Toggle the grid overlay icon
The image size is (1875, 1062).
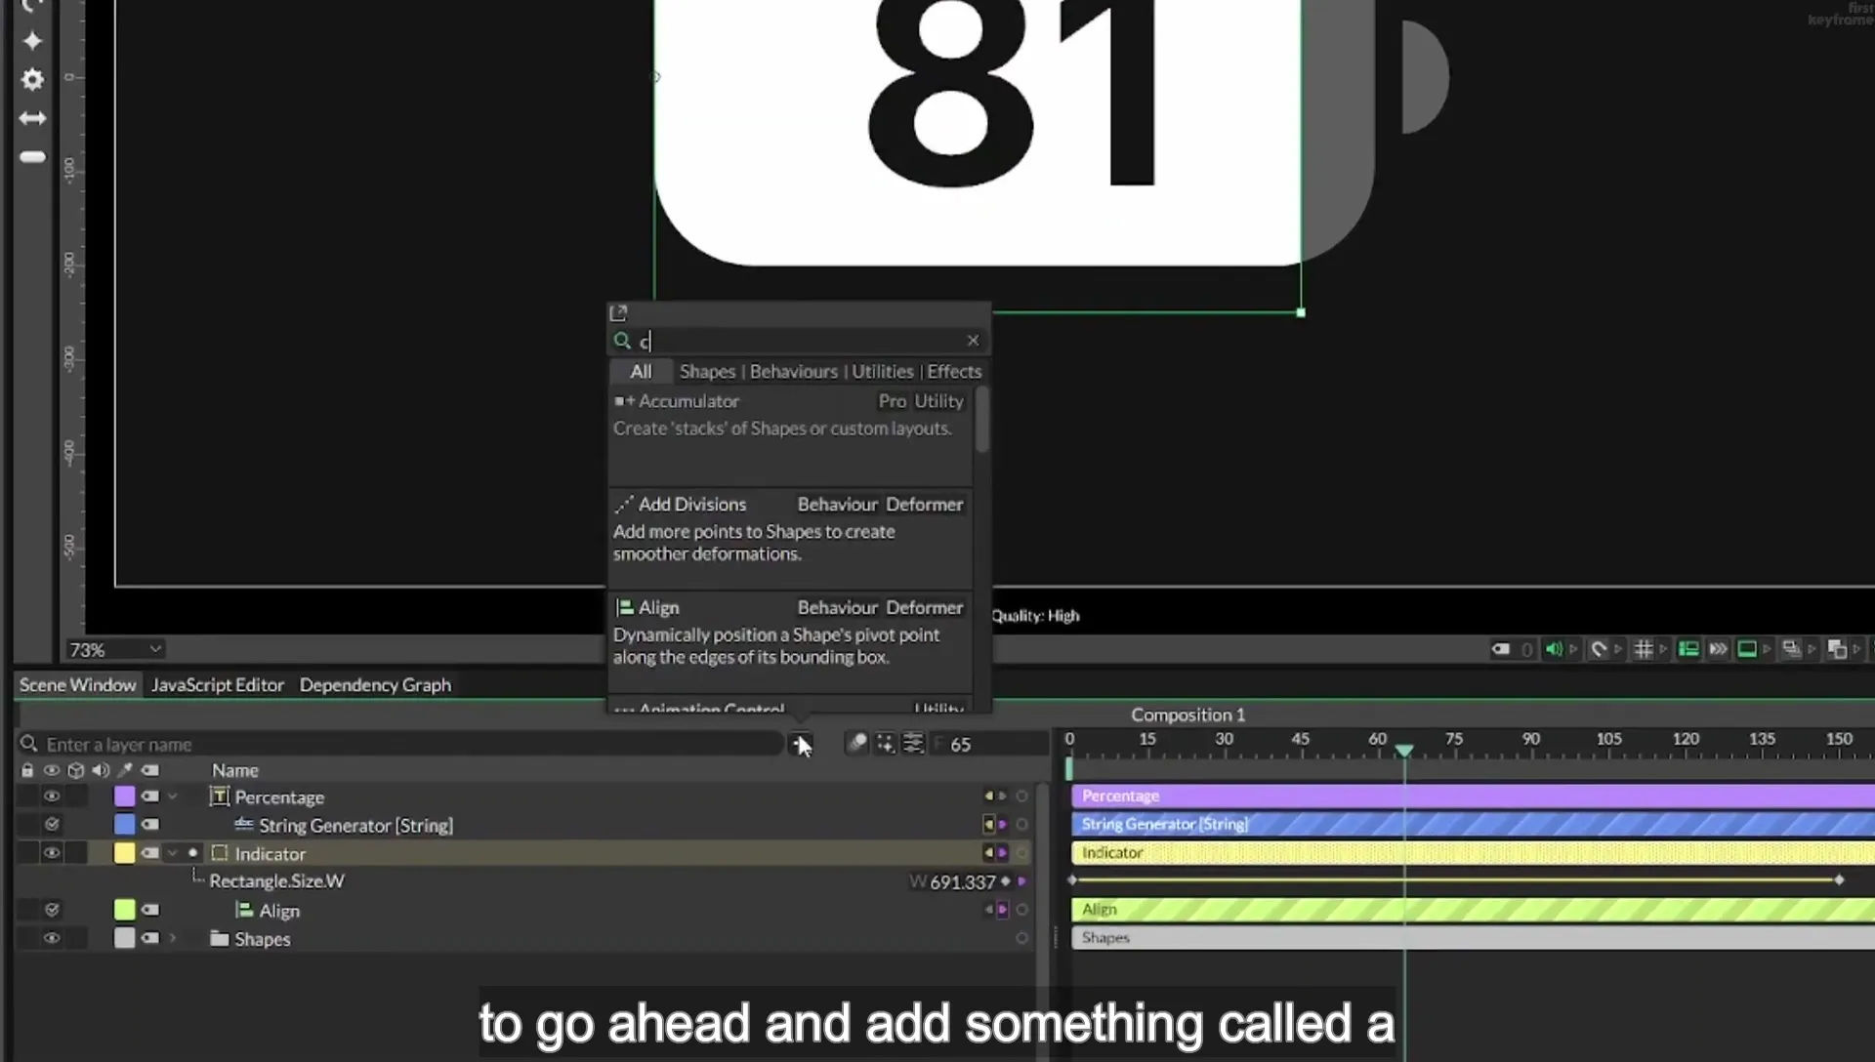coord(1643,649)
